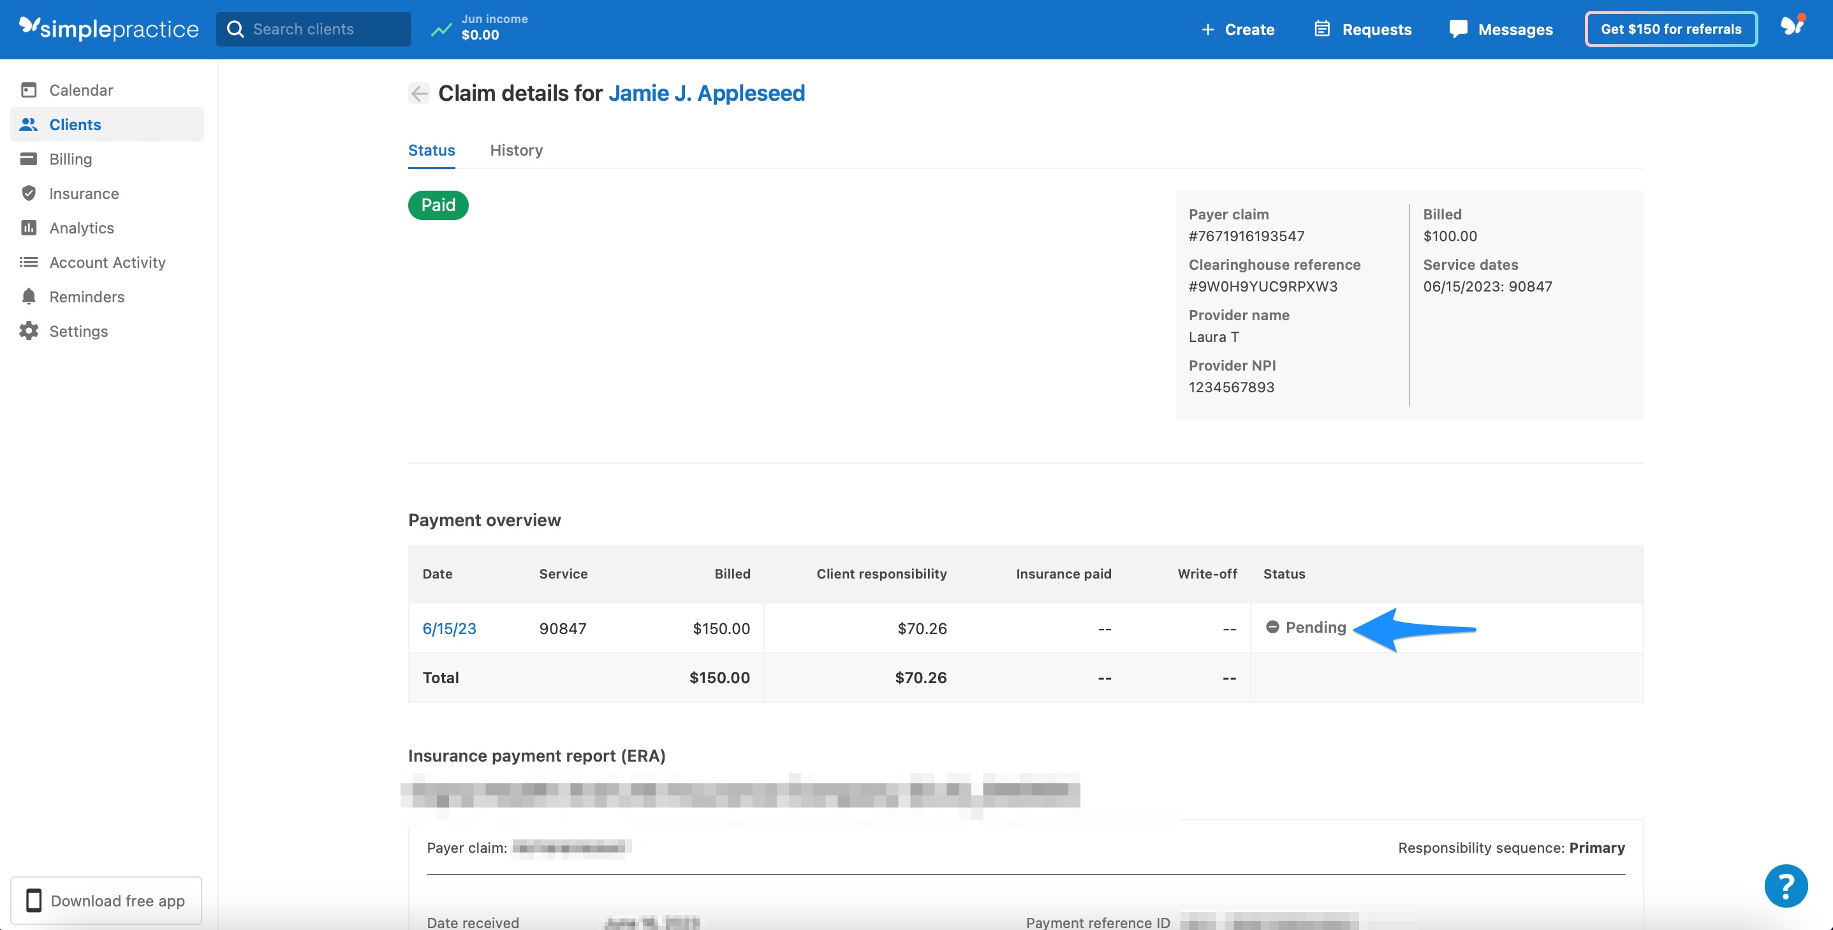The width and height of the screenshot is (1833, 930).
Task: Open the help question mark bubble
Action: click(x=1785, y=886)
